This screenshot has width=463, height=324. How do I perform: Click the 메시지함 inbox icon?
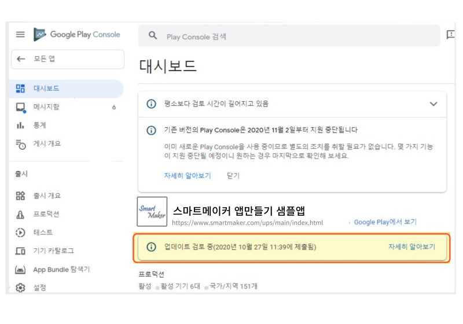[21, 107]
